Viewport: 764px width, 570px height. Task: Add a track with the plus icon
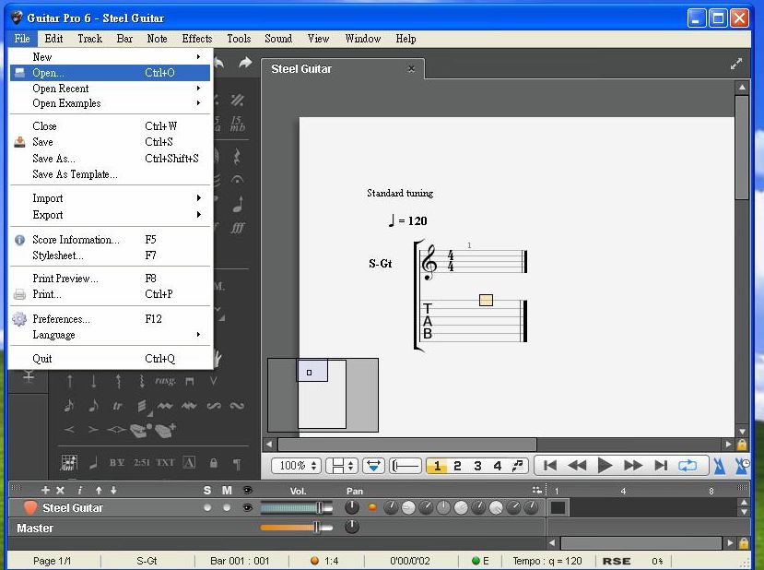[x=45, y=490]
